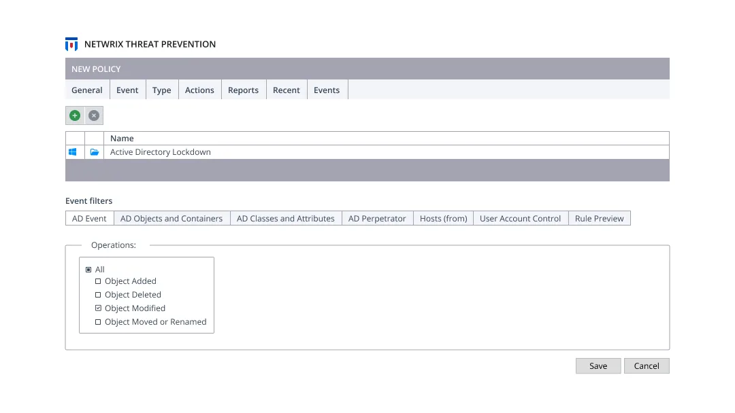Enable the Object Added checkbox
Viewport: 735px width, 413px height.
[x=98, y=281]
